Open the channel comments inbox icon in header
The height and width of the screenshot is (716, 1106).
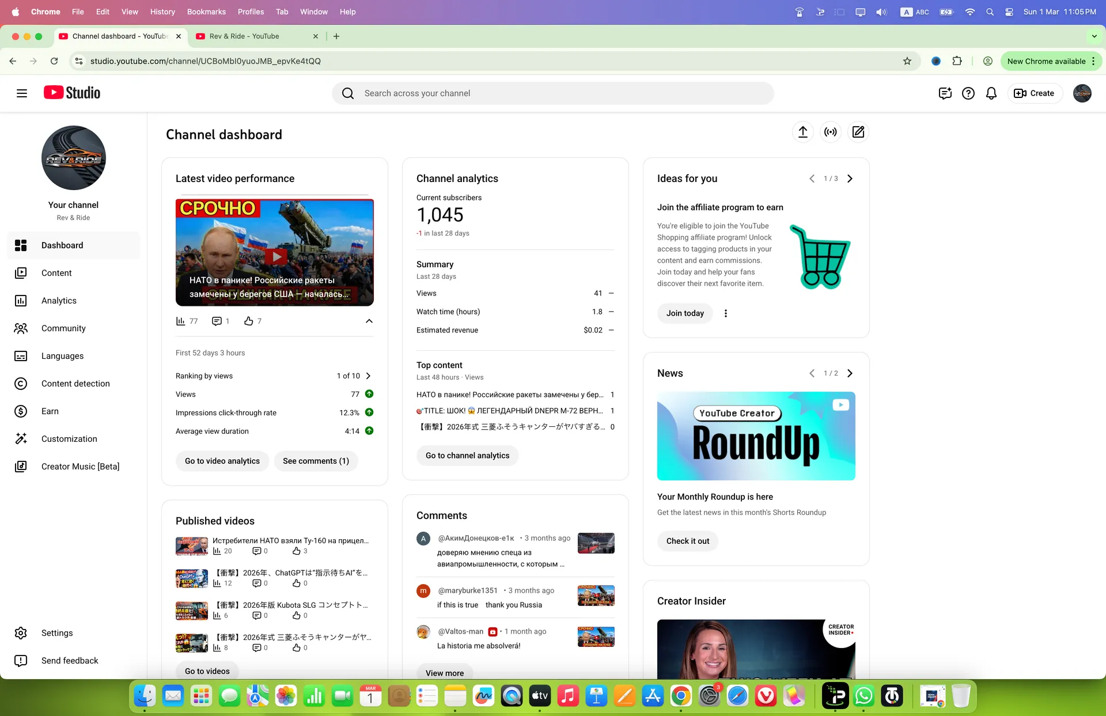[945, 93]
